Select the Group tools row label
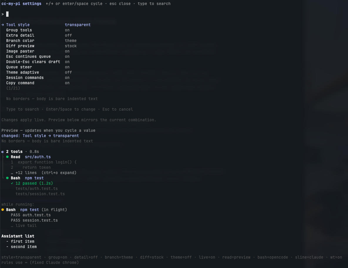 (19, 30)
